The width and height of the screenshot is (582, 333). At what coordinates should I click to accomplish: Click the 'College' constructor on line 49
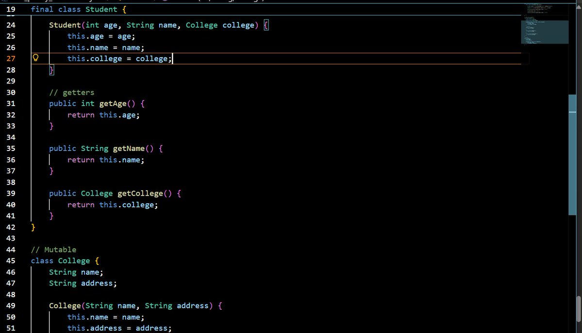pyautogui.click(x=65, y=306)
